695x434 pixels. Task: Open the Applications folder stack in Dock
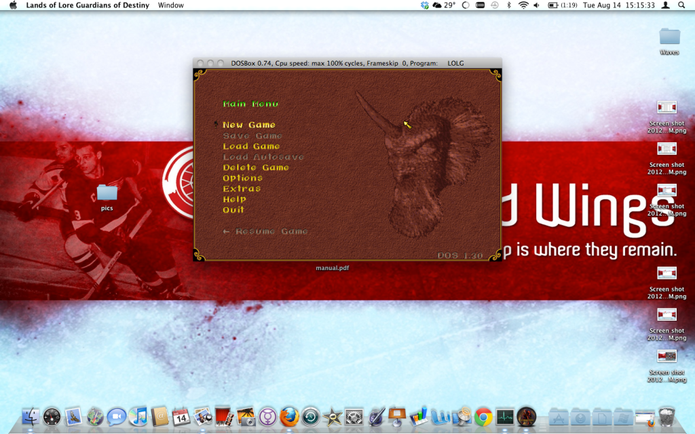click(559, 417)
